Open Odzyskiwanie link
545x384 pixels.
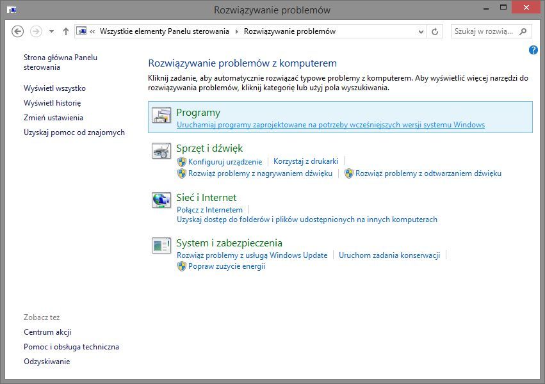[47, 362]
